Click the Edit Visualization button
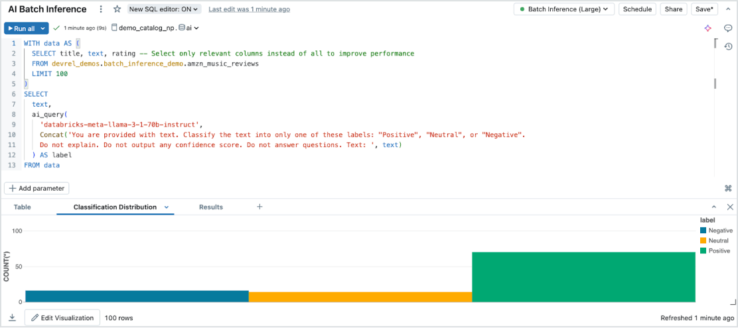 [62, 318]
